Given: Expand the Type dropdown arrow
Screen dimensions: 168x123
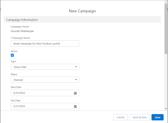Looking at the screenshot, I should (76, 67).
